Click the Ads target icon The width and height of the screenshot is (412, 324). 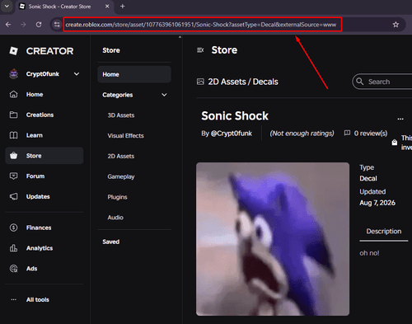coord(13,269)
